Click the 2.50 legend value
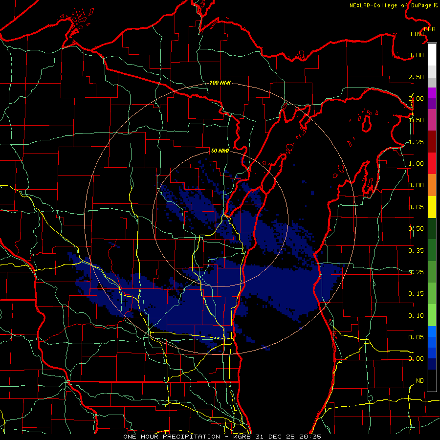The height and width of the screenshot is (440, 440). [x=416, y=77]
